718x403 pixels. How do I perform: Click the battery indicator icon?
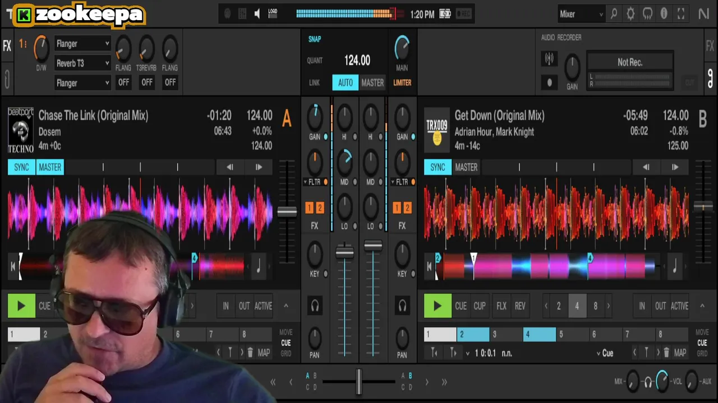445,15
